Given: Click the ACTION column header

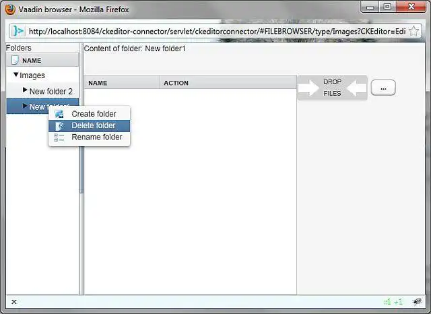Looking at the screenshot, I should [x=228, y=83].
